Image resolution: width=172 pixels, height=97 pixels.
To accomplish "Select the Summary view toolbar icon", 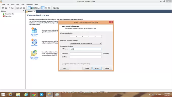I will pos(43,8).
